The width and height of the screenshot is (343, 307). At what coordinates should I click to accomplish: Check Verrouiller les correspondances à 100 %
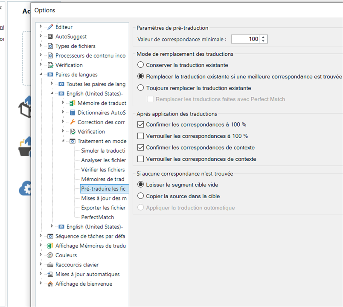(140, 136)
